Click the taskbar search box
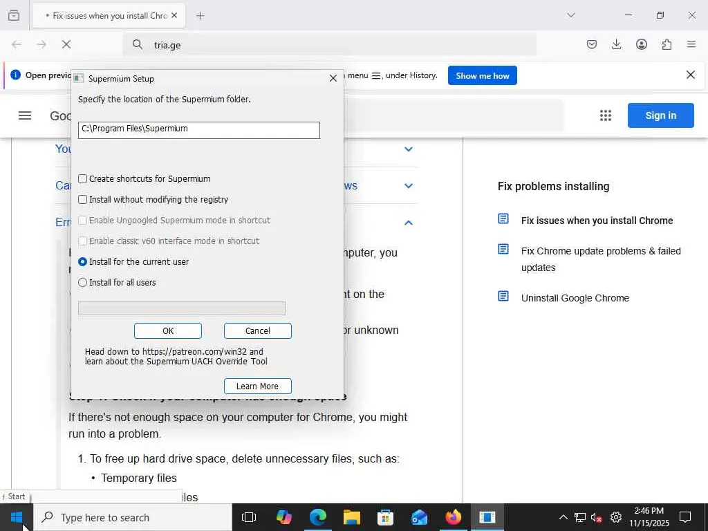This screenshot has height=531, width=708. coord(133,517)
